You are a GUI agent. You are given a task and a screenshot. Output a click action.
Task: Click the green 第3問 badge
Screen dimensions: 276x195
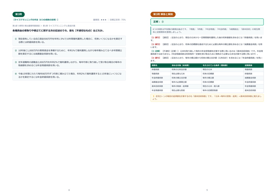tap(19, 14)
